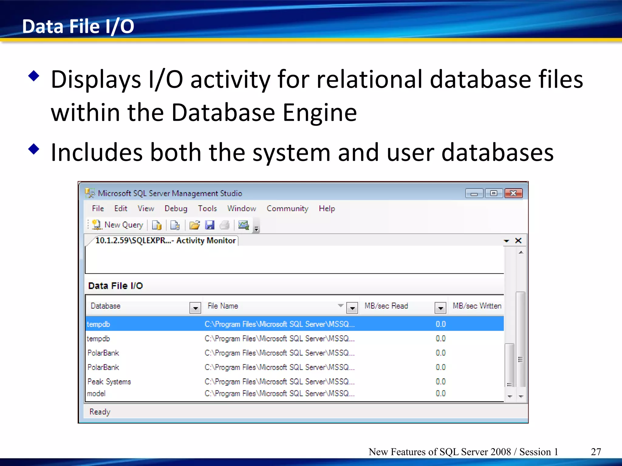Image resolution: width=622 pixels, height=466 pixels.
Task: Click the 0.0 value in model row
Action: click(x=441, y=393)
